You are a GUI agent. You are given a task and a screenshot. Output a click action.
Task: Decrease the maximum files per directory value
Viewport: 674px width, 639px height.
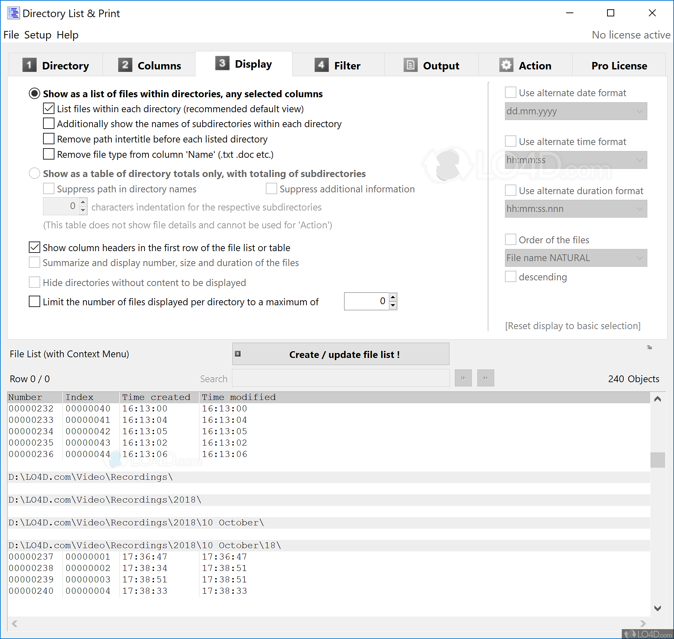(x=393, y=305)
